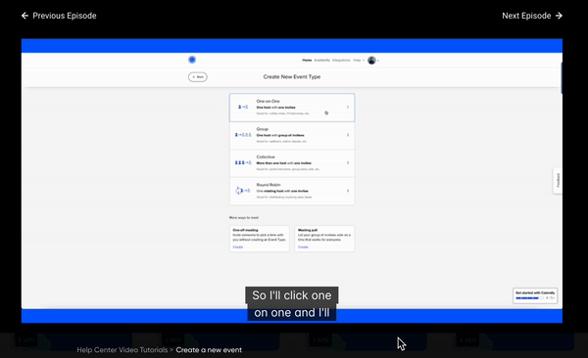Click the chevron on the One-on-One row
The image size is (588, 358).
coord(348,107)
